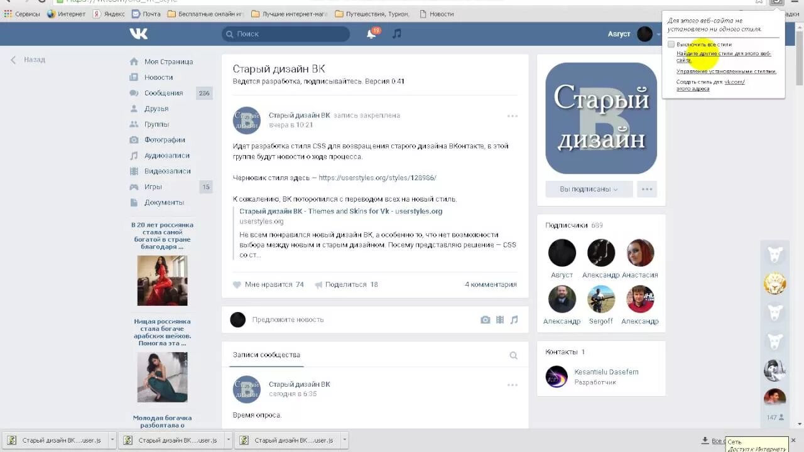Open subscriber Анастасия avatar
The image size is (804, 452).
[x=640, y=252]
